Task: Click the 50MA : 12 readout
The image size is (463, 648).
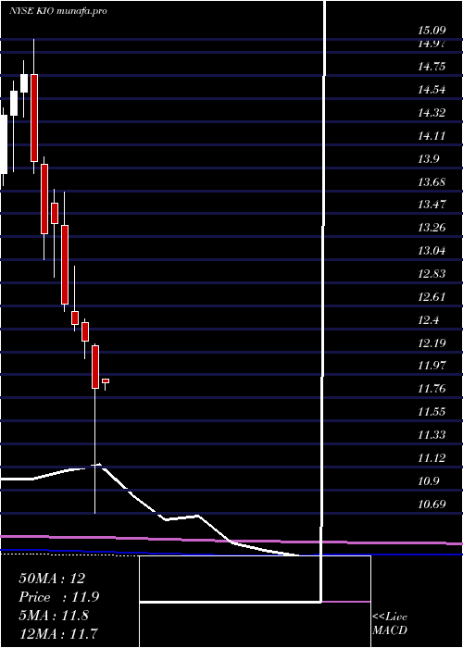Action: [x=52, y=579]
